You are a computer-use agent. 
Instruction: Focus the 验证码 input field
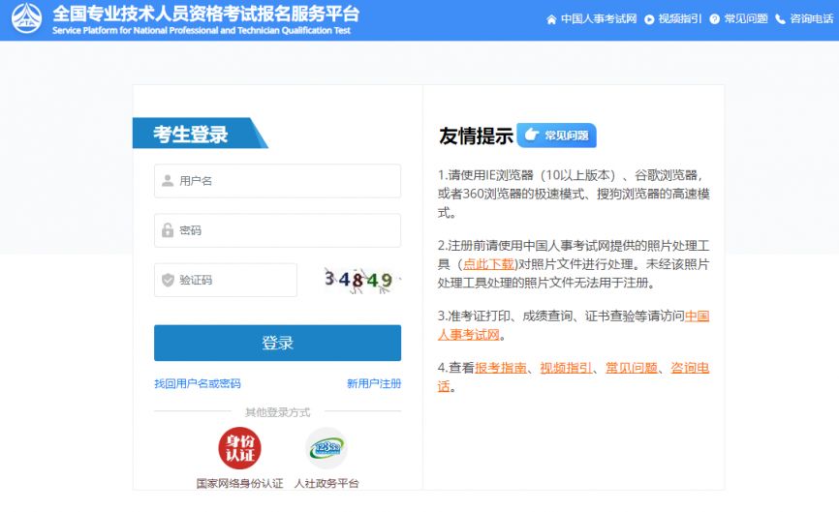(x=226, y=280)
